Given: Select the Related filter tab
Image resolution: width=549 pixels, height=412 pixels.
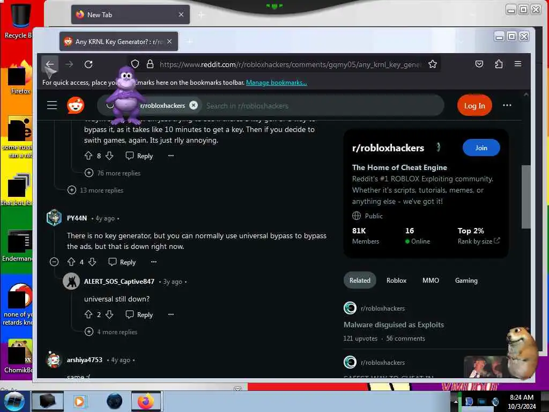Looking at the screenshot, I should pos(360,280).
